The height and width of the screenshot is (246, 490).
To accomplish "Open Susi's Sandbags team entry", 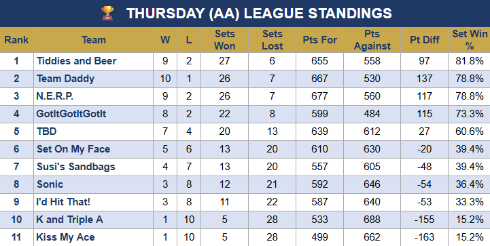I will (x=75, y=167).
